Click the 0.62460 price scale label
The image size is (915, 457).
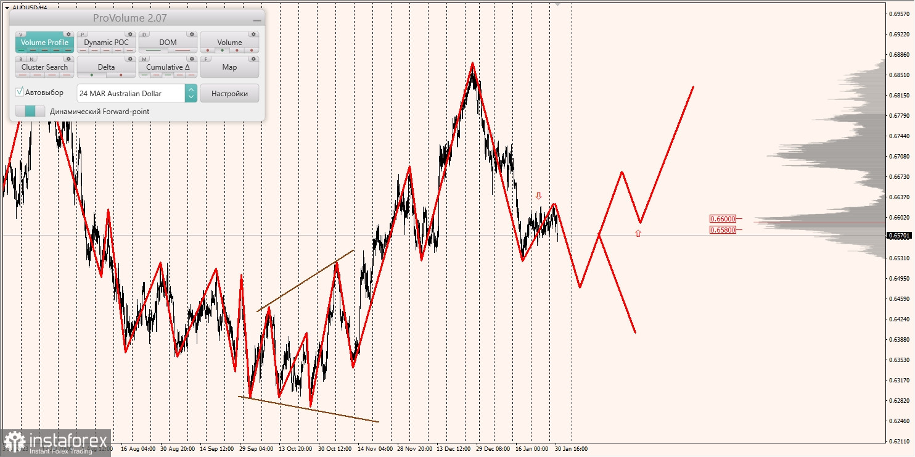coord(898,421)
